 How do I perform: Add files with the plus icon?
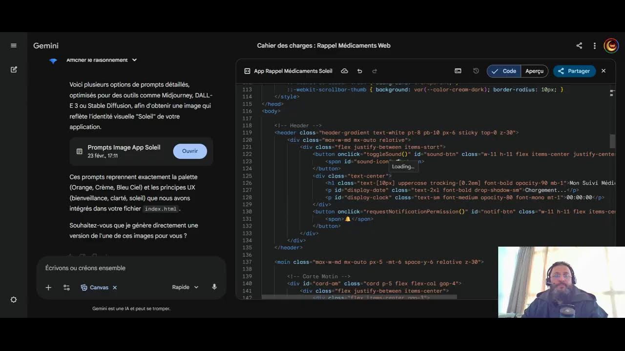point(48,287)
